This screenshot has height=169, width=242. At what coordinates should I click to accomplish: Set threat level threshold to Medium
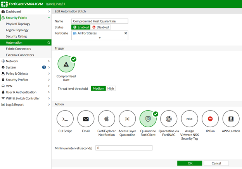pos(99,89)
